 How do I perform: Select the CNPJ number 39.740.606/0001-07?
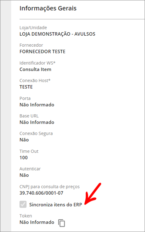41,193
